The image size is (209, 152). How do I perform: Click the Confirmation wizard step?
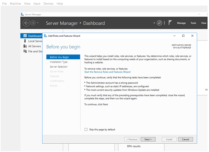(57, 81)
